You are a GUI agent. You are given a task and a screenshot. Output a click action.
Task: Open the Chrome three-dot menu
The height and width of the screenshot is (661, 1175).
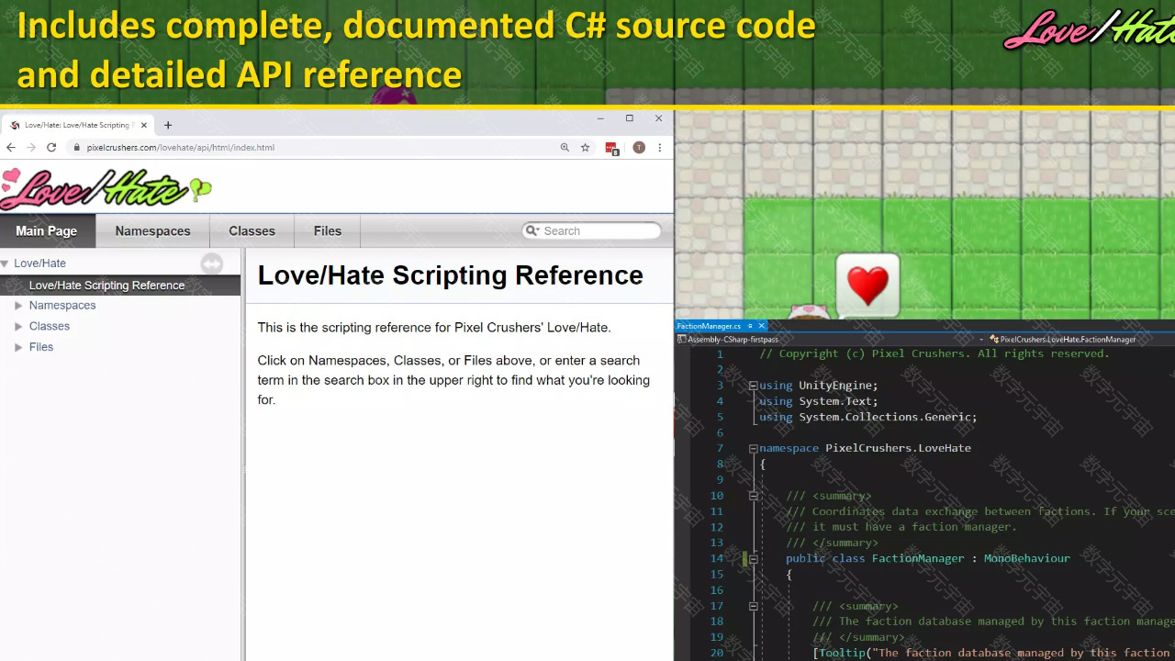pyautogui.click(x=659, y=147)
